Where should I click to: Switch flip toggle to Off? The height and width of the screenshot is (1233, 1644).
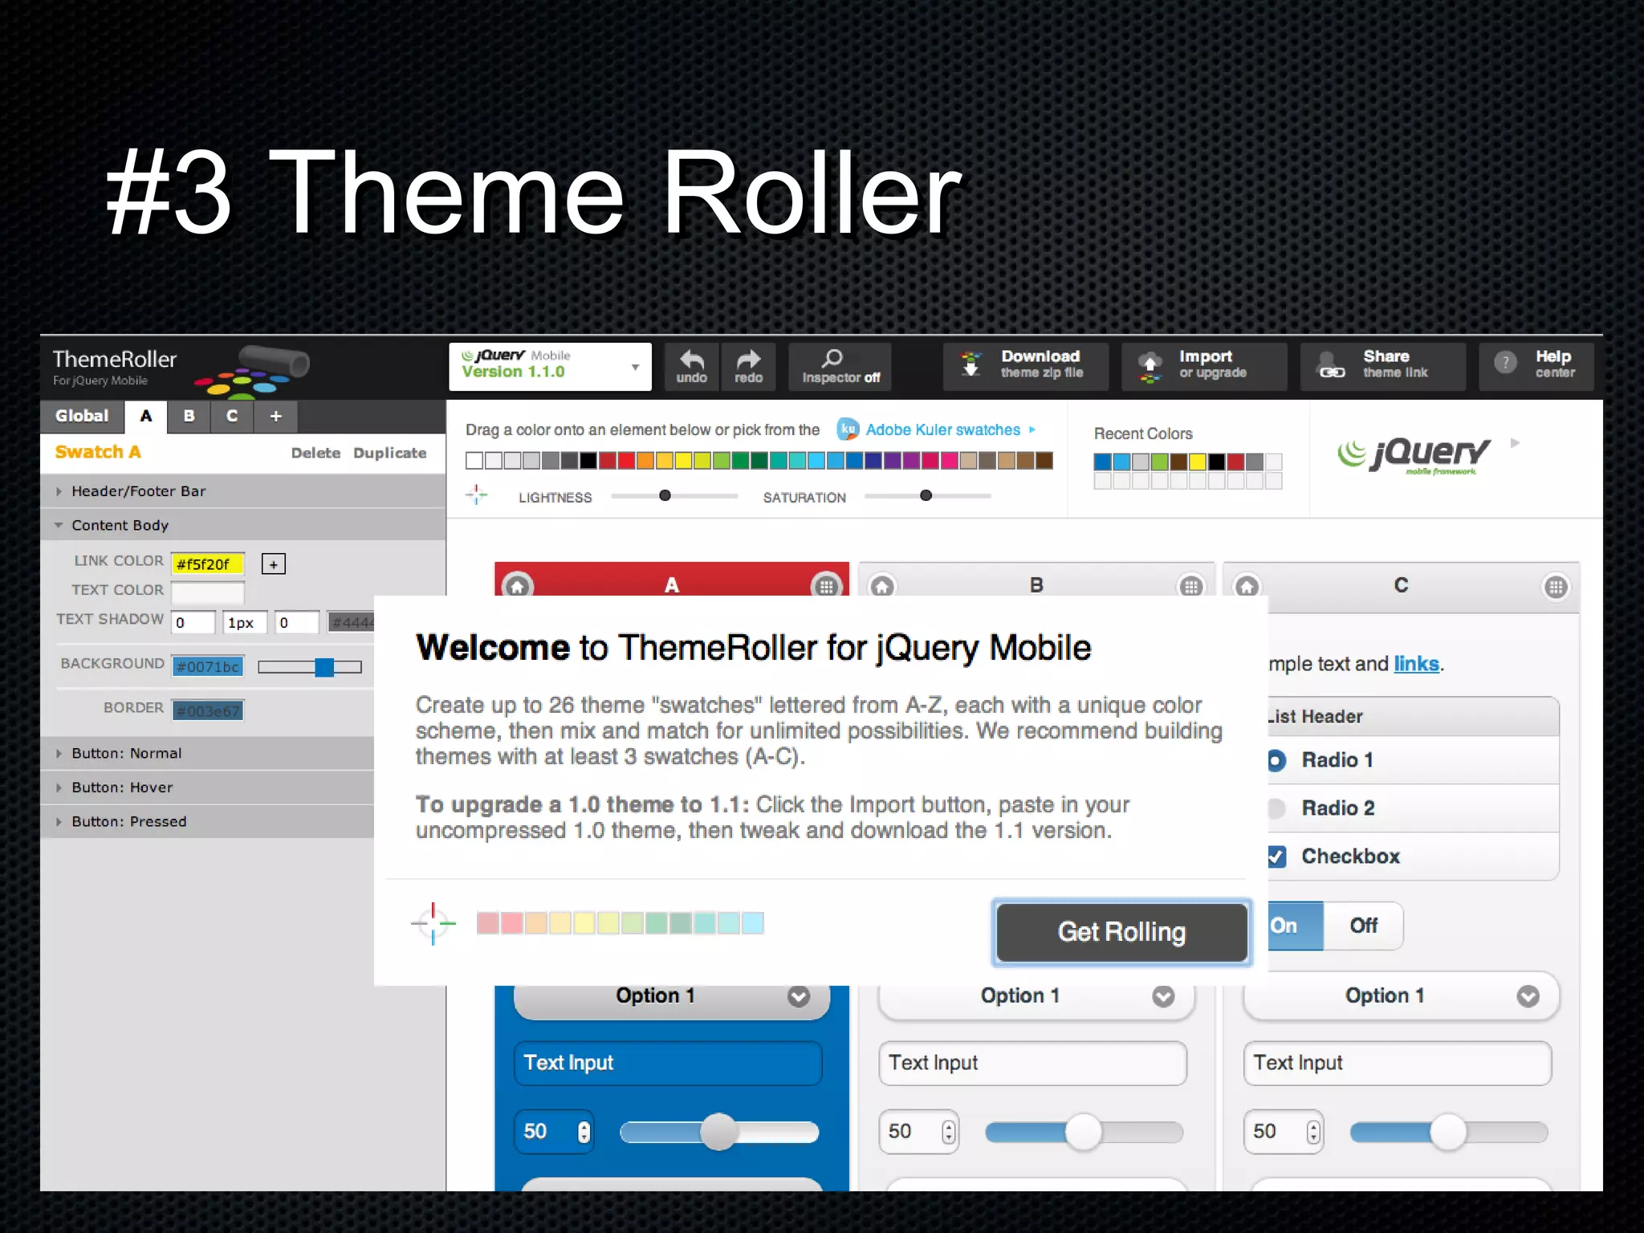[1363, 926]
